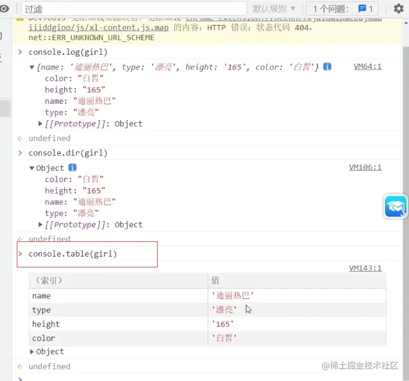The width and height of the screenshot is (409, 381).
Task: Click the value '迪丽热巴' table cell
Action: click(x=297, y=296)
